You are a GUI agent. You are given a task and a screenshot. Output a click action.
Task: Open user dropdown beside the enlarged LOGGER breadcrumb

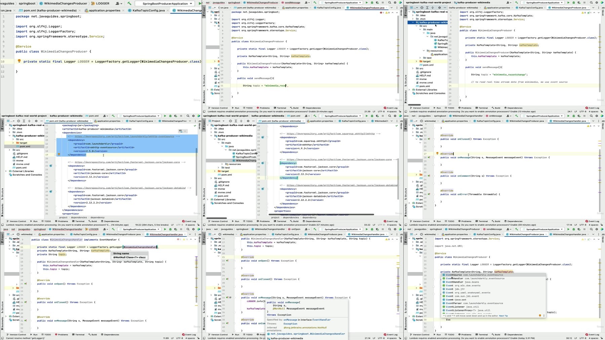(119, 3)
